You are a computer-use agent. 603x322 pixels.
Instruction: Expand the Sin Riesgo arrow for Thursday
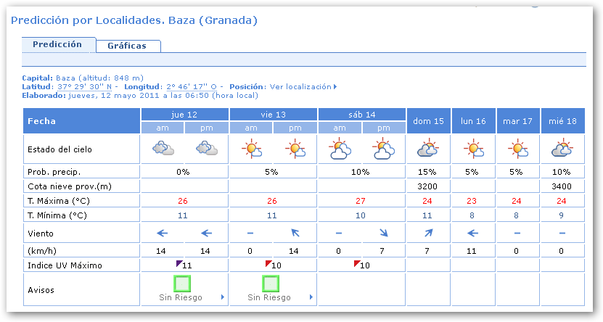(222, 297)
